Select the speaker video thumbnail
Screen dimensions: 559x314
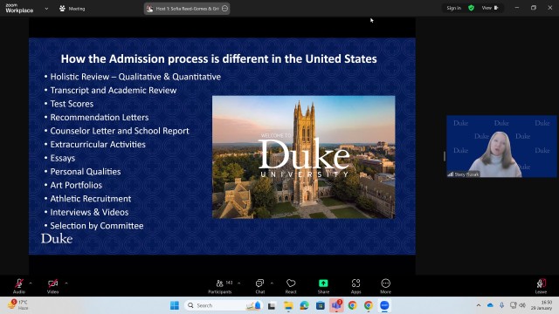(x=501, y=147)
